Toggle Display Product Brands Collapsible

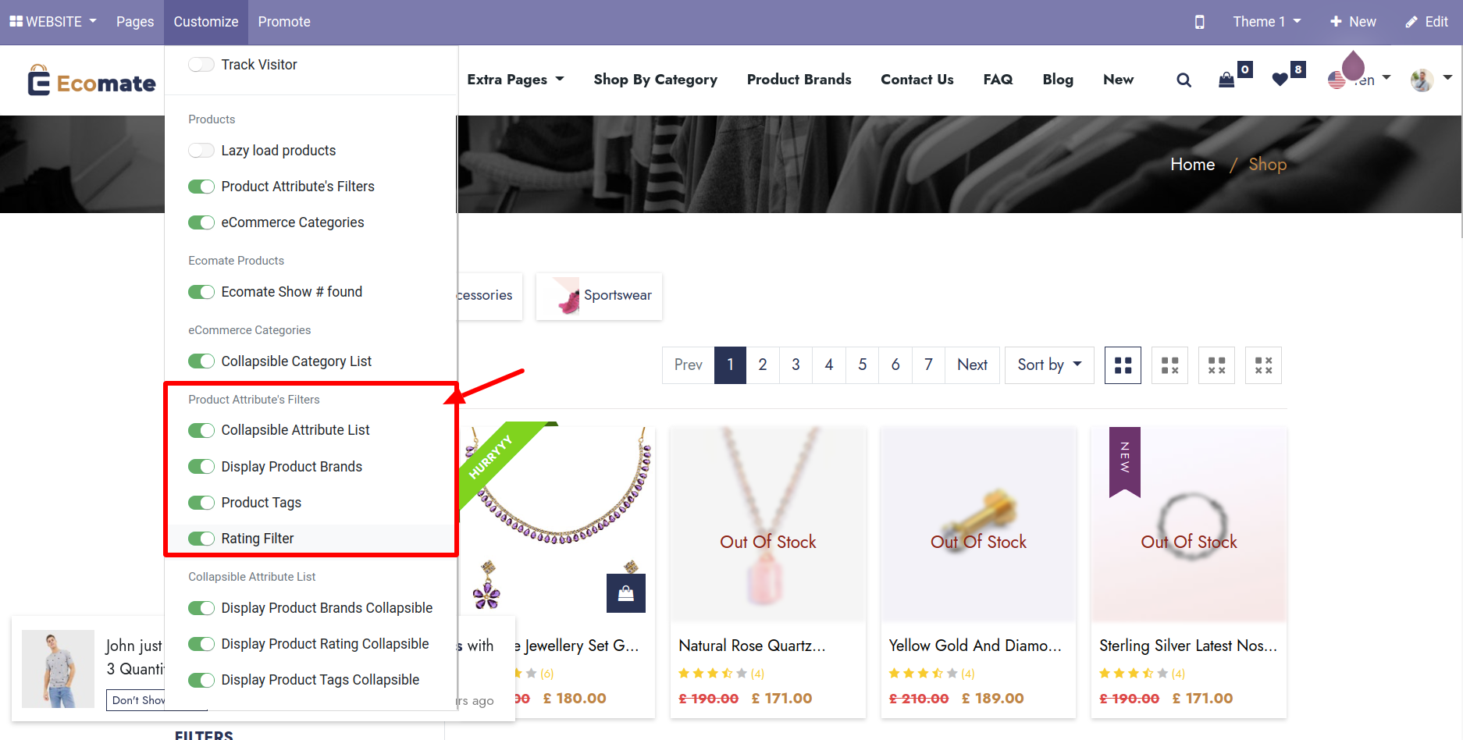pos(201,608)
